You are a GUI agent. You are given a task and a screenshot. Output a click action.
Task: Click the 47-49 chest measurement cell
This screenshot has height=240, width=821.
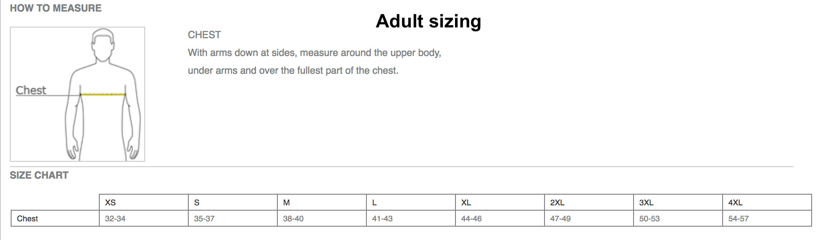(x=561, y=219)
